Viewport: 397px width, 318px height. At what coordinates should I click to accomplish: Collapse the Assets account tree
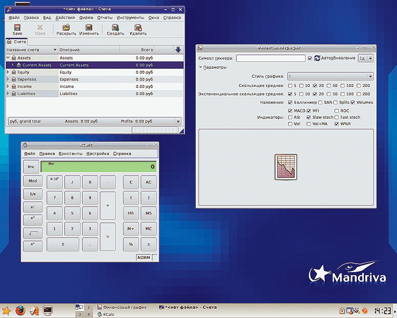coord(8,58)
